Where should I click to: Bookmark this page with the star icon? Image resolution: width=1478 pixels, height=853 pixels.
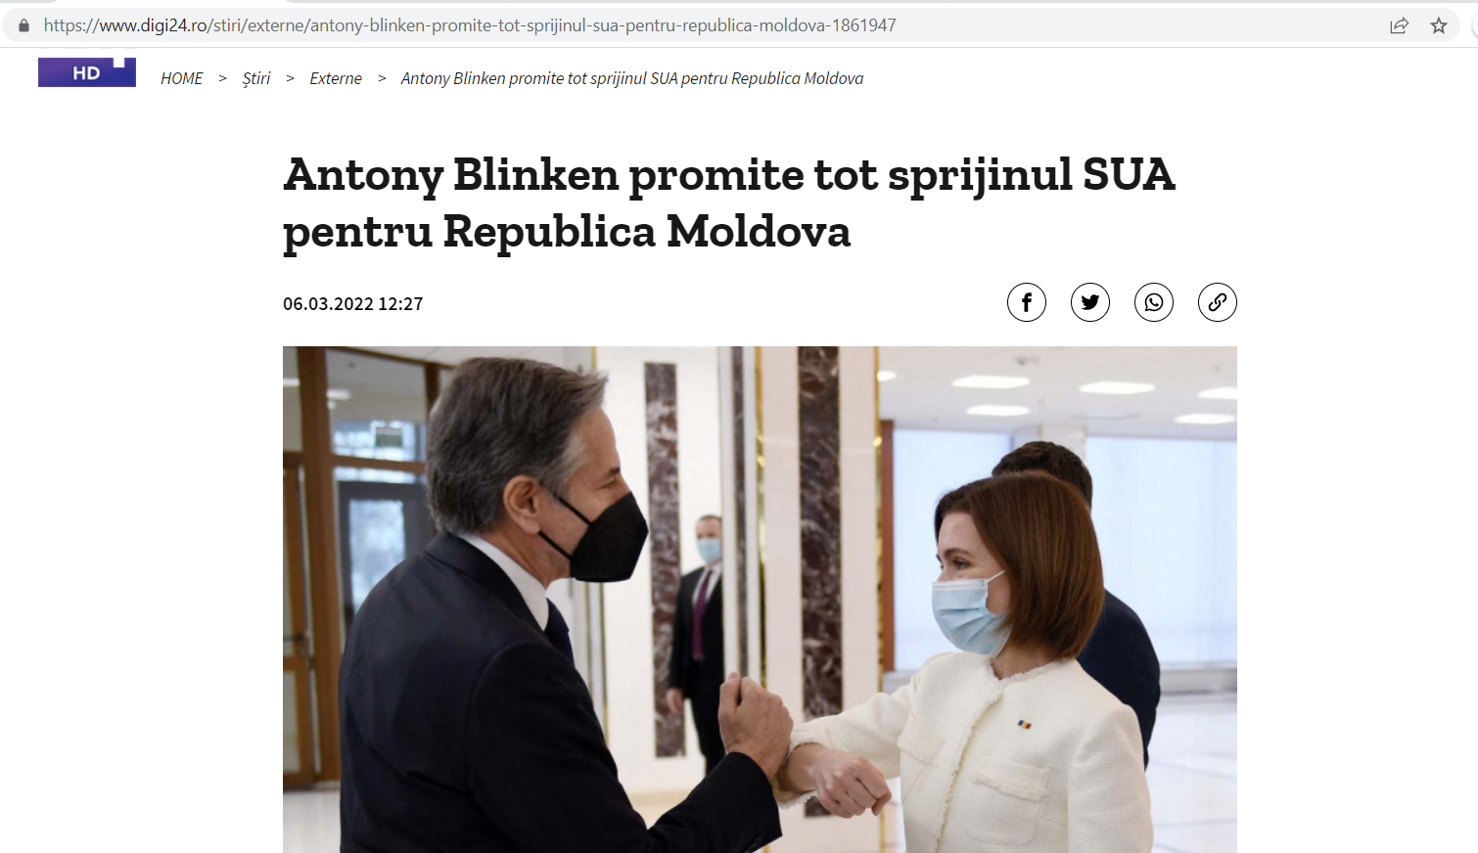pos(1438,25)
